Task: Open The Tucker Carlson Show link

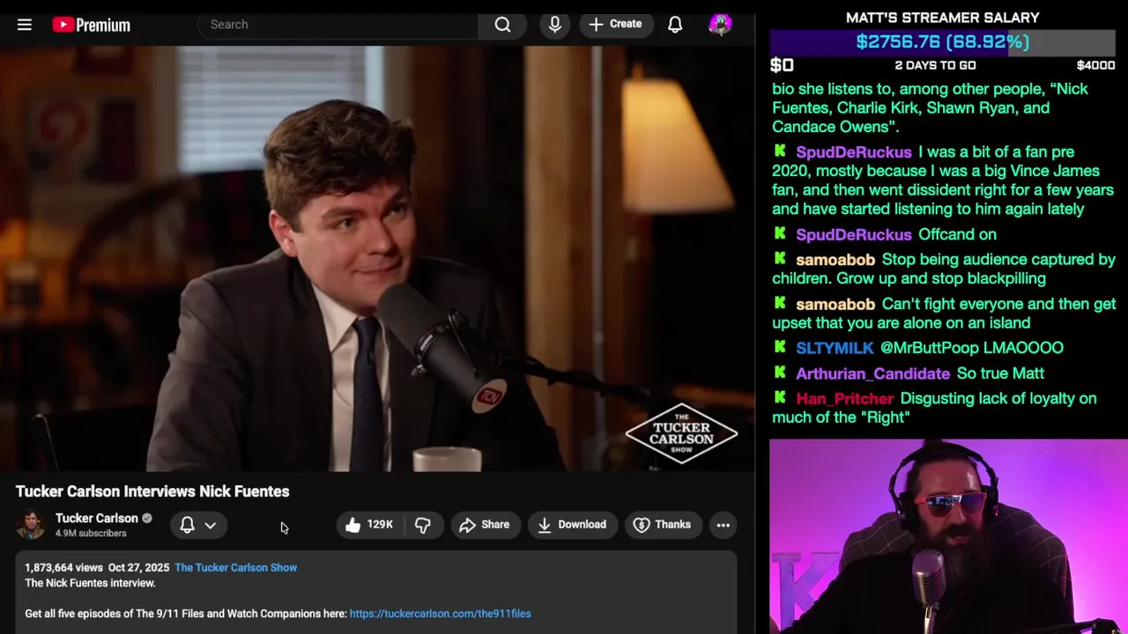Action: tap(235, 568)
